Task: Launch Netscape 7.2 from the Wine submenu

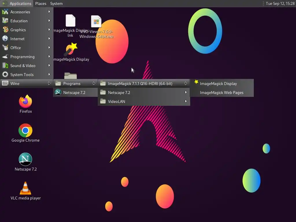Action: click(75, 92)
